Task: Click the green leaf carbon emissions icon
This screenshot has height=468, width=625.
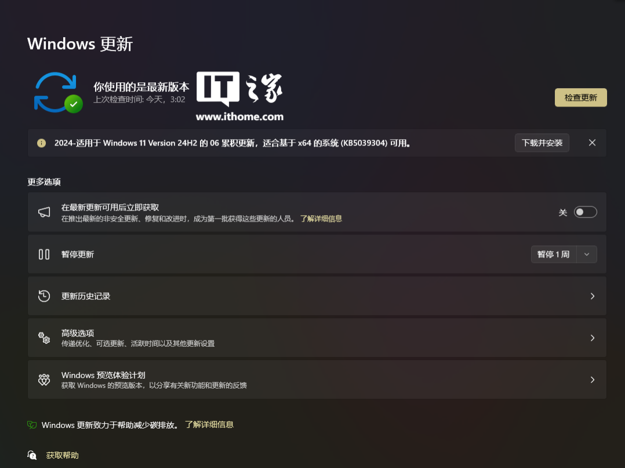Action: (x=32, y=425)
